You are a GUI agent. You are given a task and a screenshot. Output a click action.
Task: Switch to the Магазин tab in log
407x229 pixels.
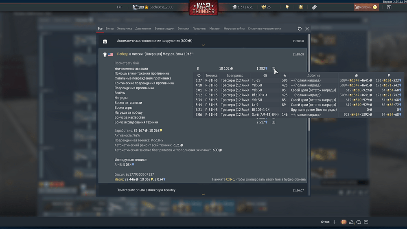pyautogui.click(x=215, y=29)
